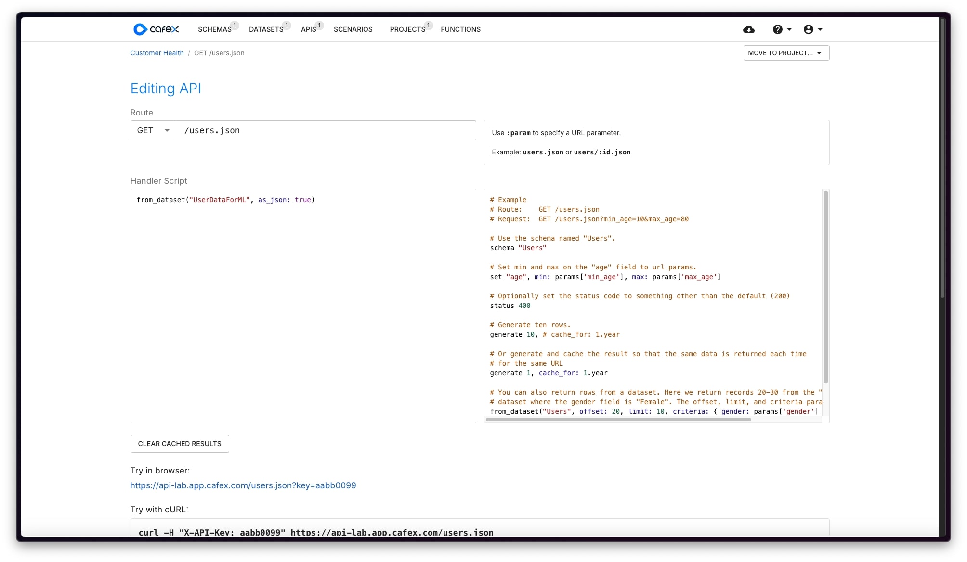
Task: Click the CafeX logo icon
Action: point(140,29)
